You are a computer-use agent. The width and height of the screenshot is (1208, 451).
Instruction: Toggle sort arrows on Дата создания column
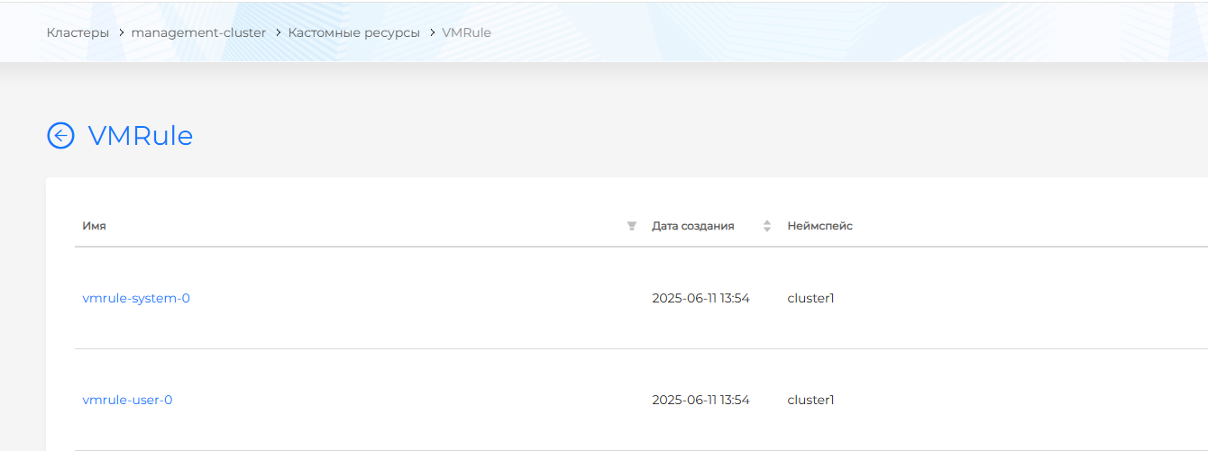(x=767, y=226)
